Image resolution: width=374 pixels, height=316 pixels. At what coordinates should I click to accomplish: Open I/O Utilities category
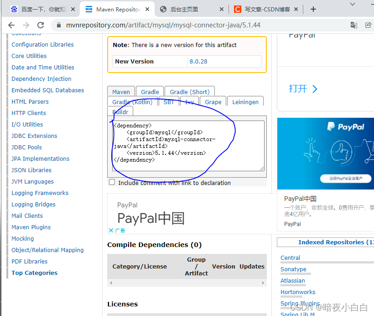pos(27,125)
